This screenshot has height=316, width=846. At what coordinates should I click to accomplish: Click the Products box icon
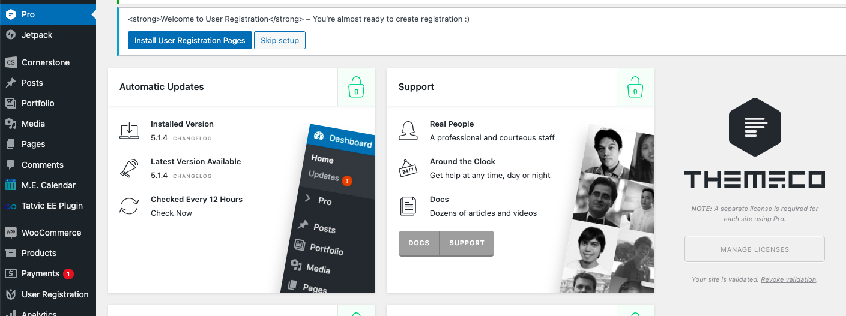[x=10, y=253]
